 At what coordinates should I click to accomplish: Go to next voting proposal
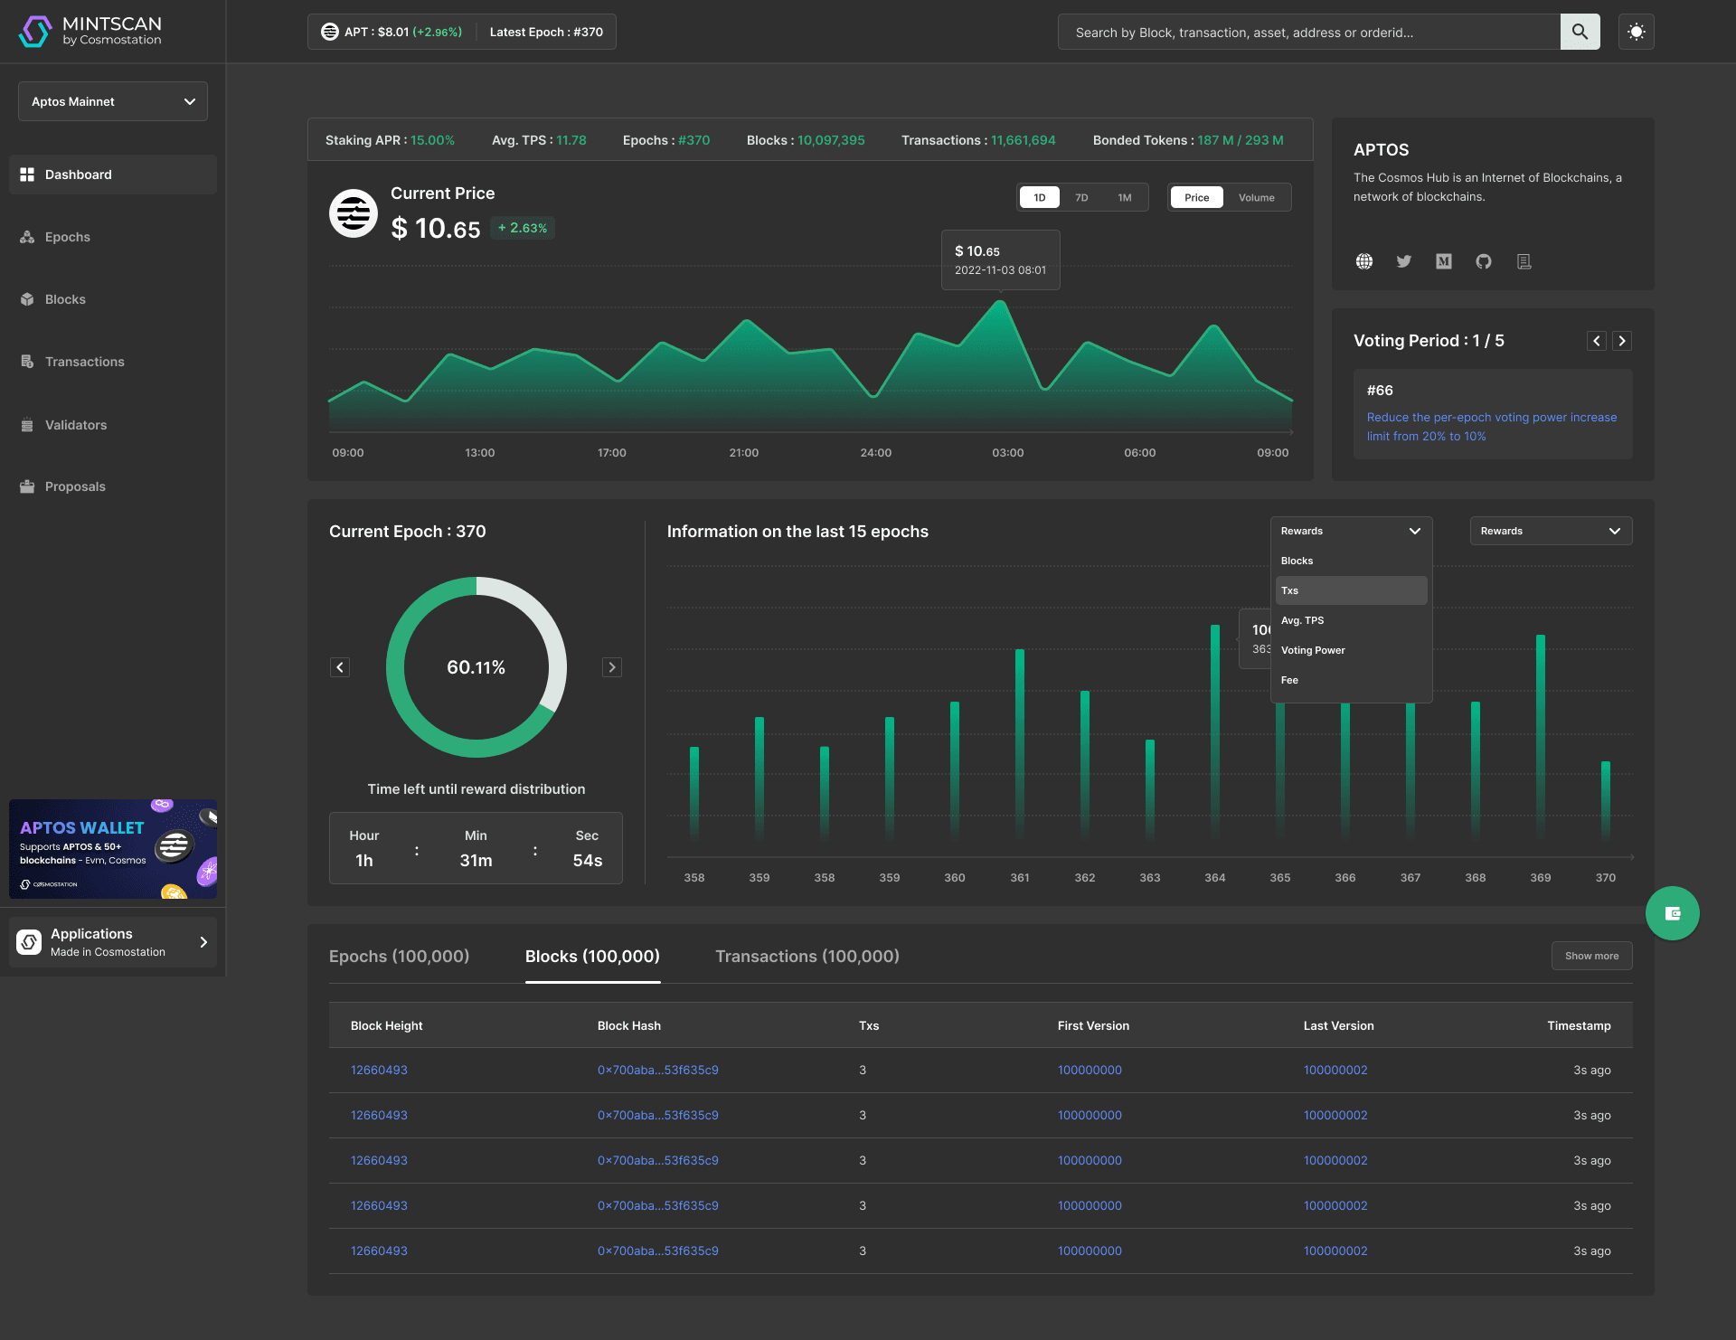coord(1622,341)
